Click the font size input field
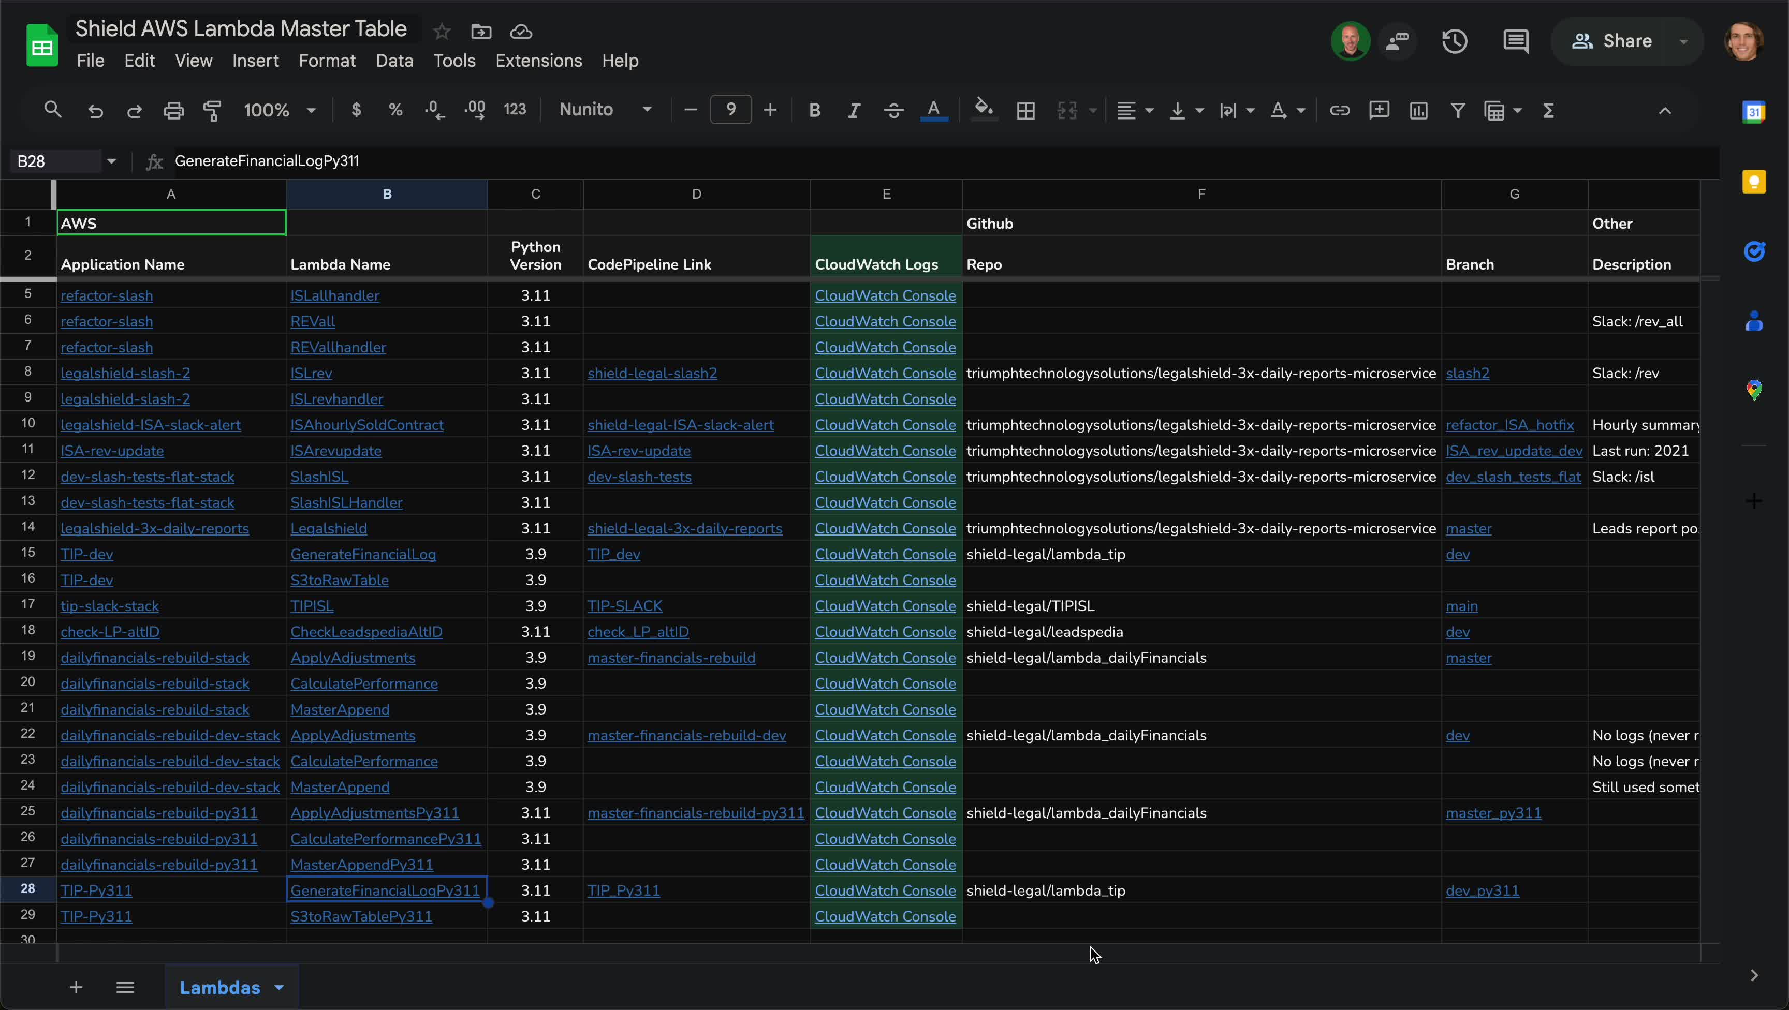This screenshot has width=1789, height=1010. point(730,110)
